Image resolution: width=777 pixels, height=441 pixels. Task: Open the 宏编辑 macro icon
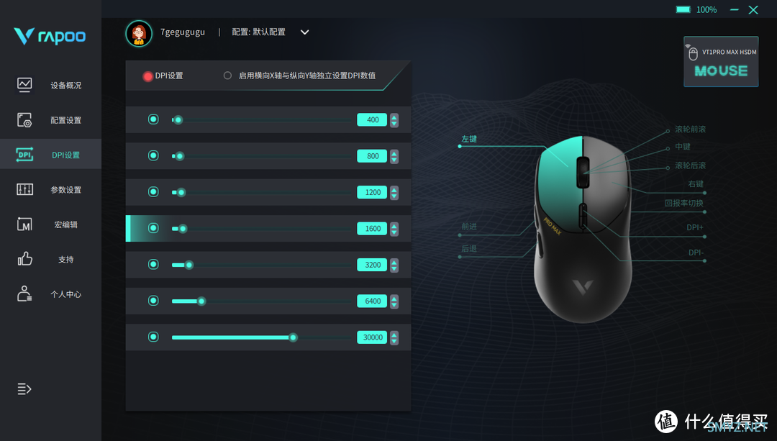[24, 224]
